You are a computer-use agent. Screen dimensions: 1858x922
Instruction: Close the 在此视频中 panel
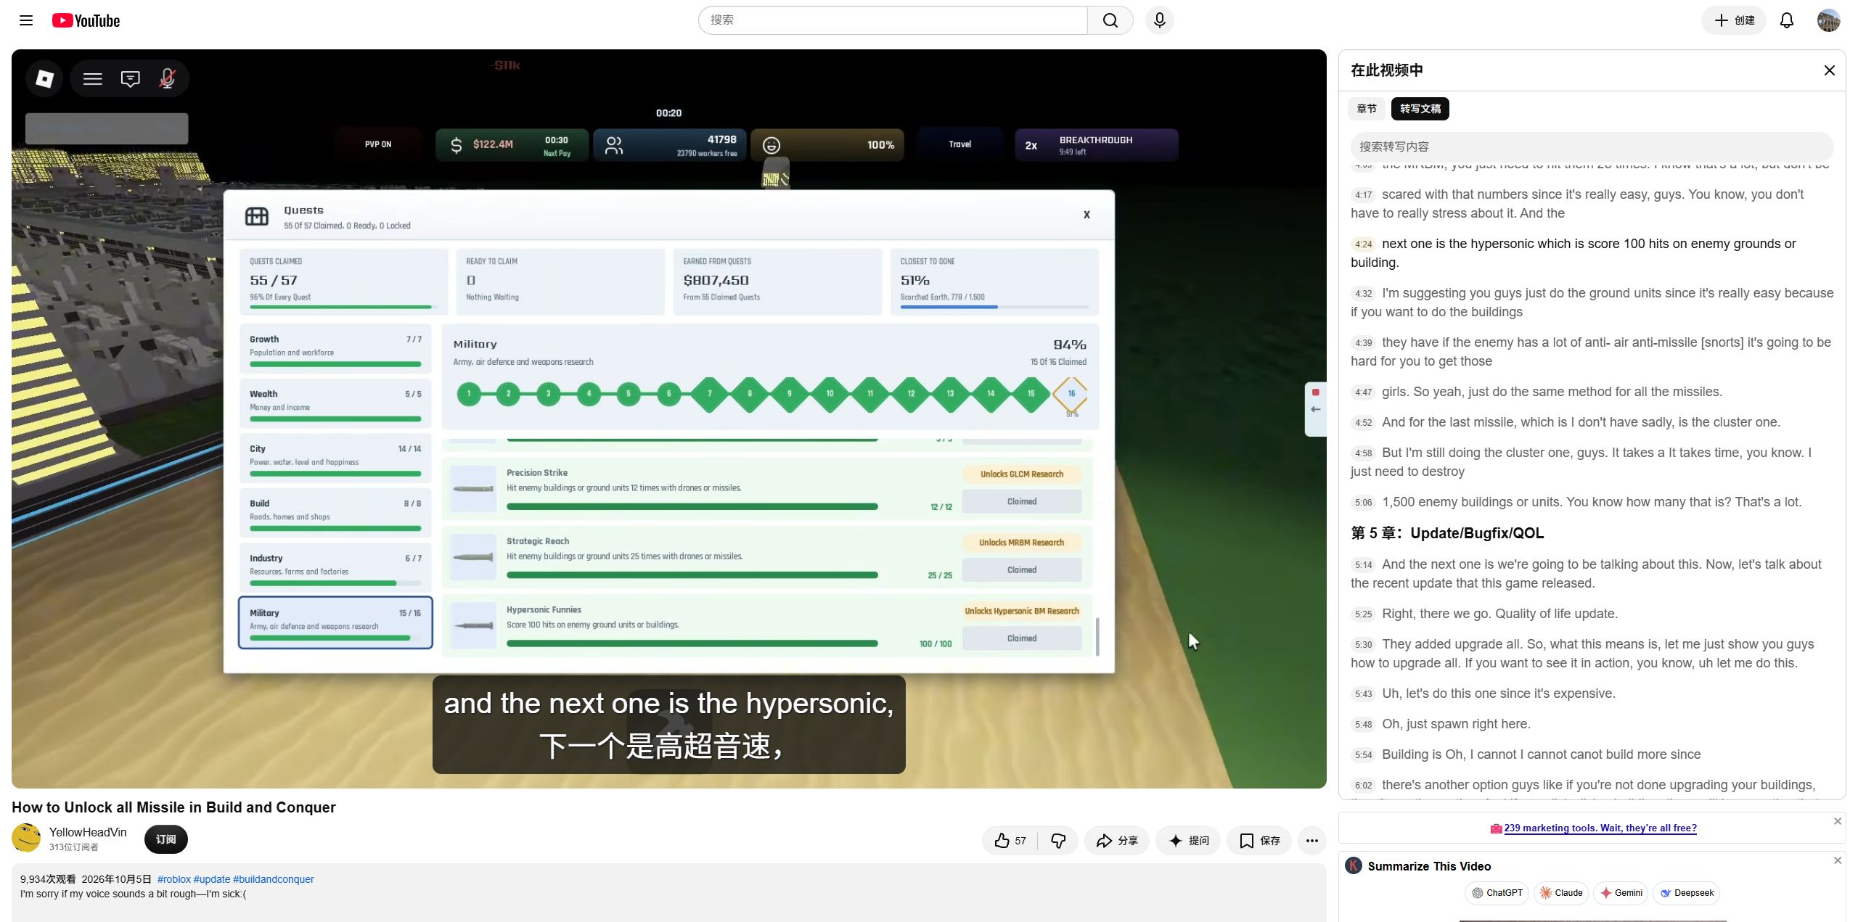coord(1829,70)
